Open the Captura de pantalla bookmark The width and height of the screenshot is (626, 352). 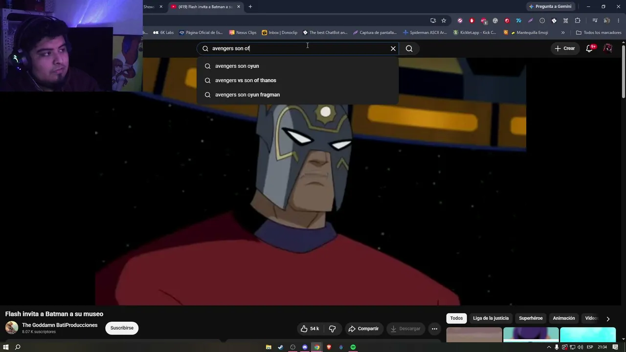(375, 33)
